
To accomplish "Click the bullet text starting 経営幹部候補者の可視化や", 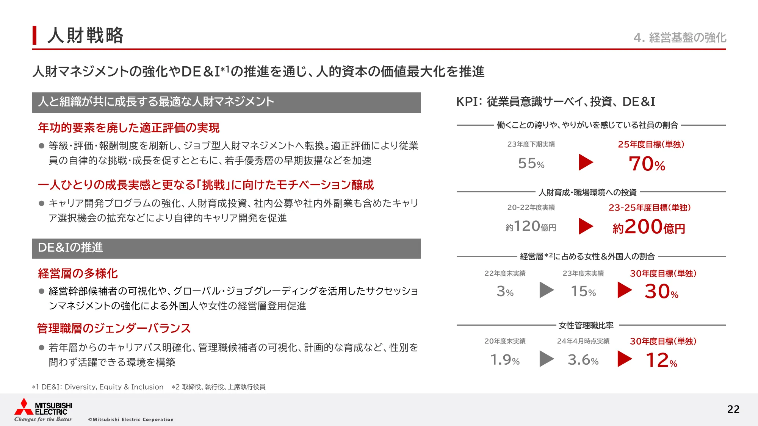I will [x=233, y=298].
